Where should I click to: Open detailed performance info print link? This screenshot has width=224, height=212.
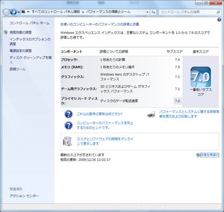pyautogui.click(x=189, y=114)
